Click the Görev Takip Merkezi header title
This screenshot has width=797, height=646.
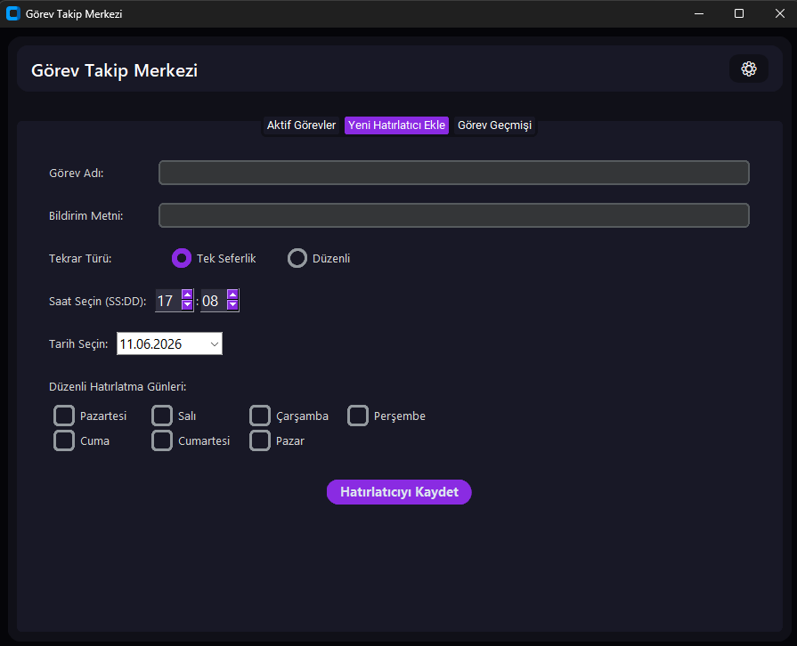click(x=114, y=70)
